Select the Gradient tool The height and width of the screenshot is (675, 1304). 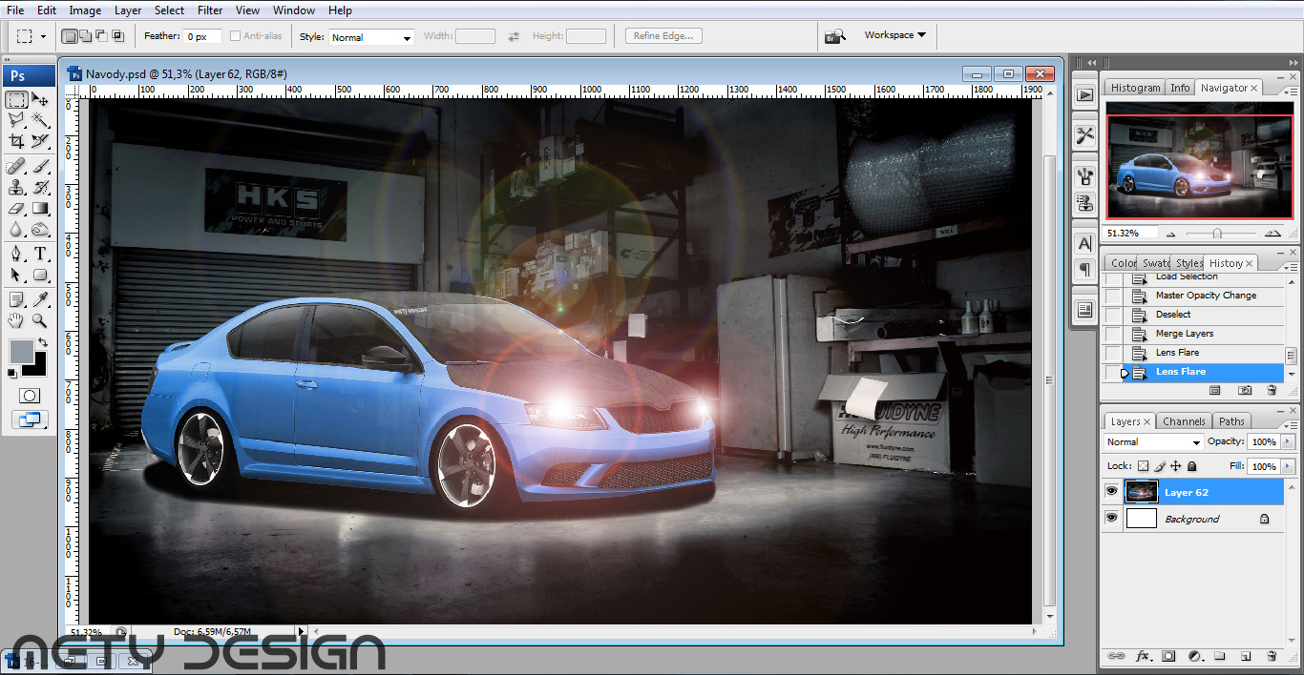tap(40, 209)
